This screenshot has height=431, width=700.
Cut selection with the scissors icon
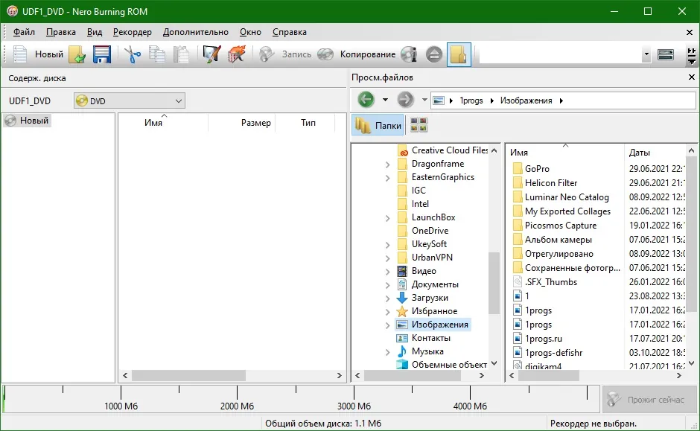click(x=132, y=54)
